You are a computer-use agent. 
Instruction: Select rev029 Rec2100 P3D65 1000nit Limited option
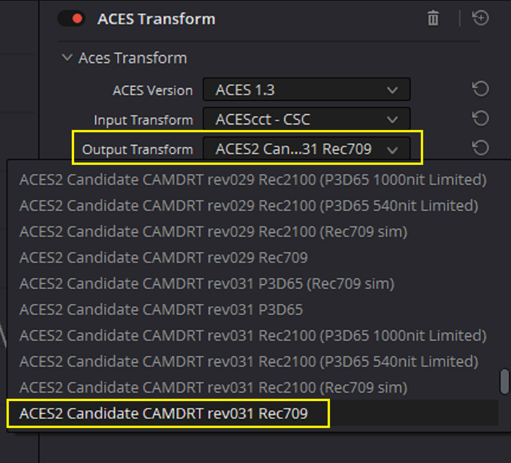[x=253, y=180]
